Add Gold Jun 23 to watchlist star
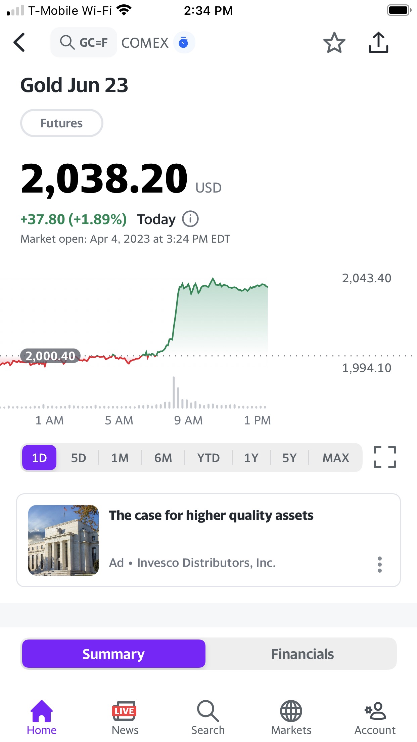This screenshot has width=417, height=742. (x=334, y=43)
